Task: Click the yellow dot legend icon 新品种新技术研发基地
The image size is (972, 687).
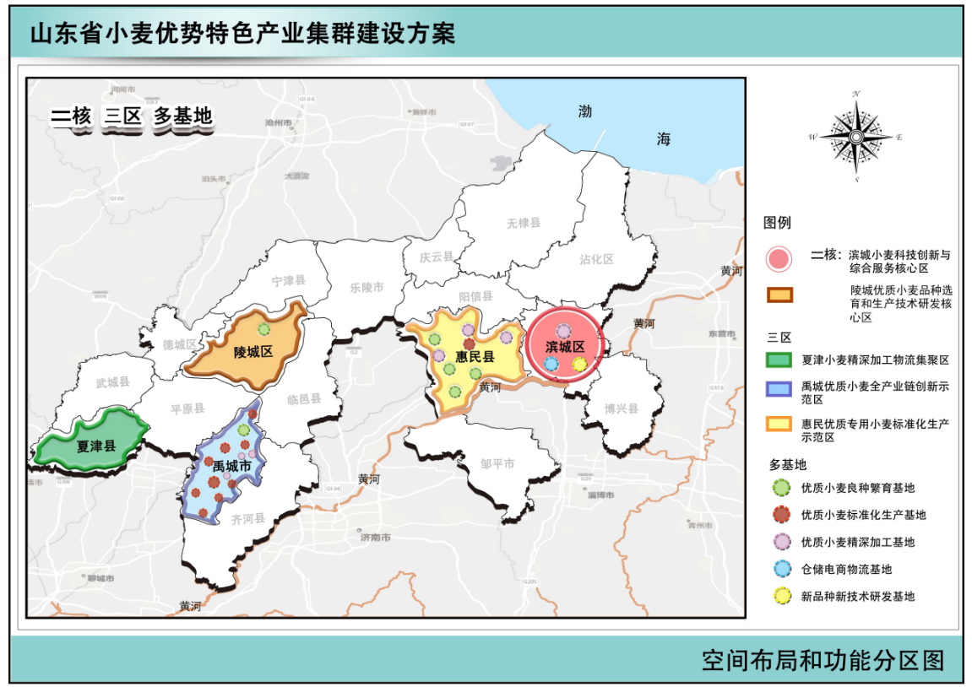Action: 782,596
